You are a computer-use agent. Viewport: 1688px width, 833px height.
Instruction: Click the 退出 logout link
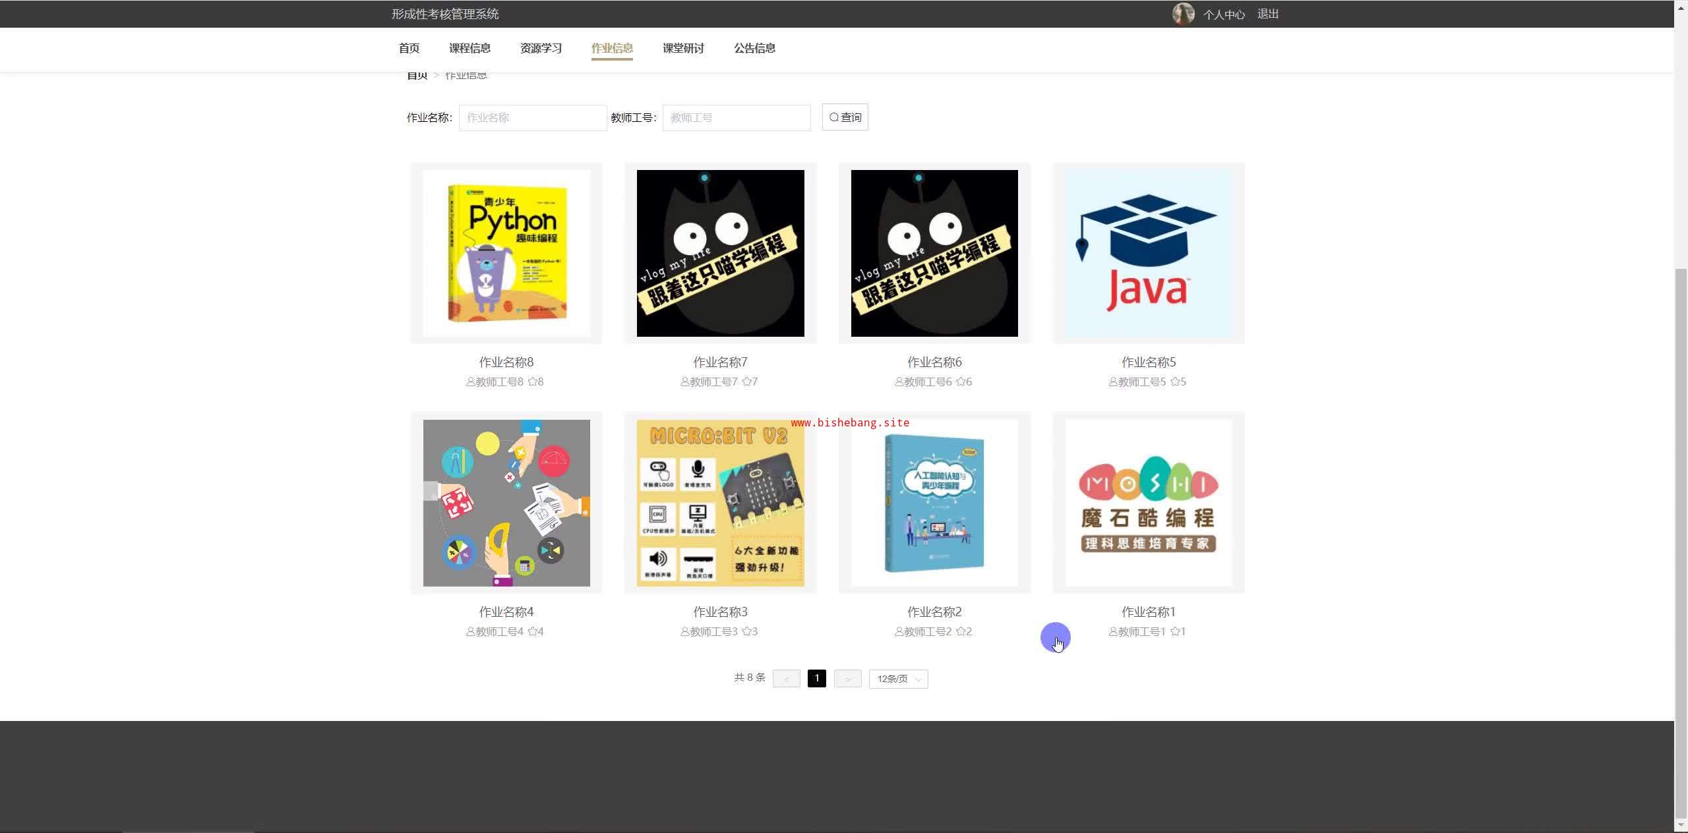click(x=1267, y=14)
